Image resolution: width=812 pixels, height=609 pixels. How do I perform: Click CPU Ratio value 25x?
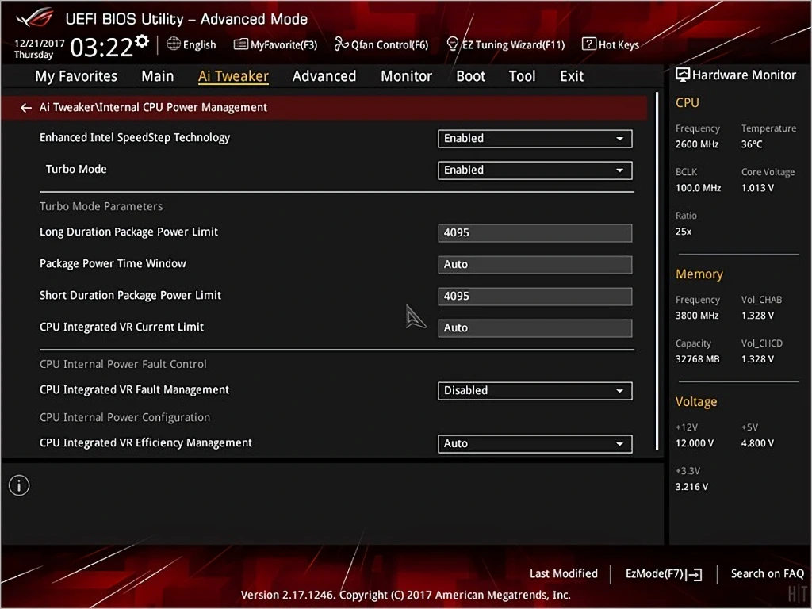(x=684, y=232)
